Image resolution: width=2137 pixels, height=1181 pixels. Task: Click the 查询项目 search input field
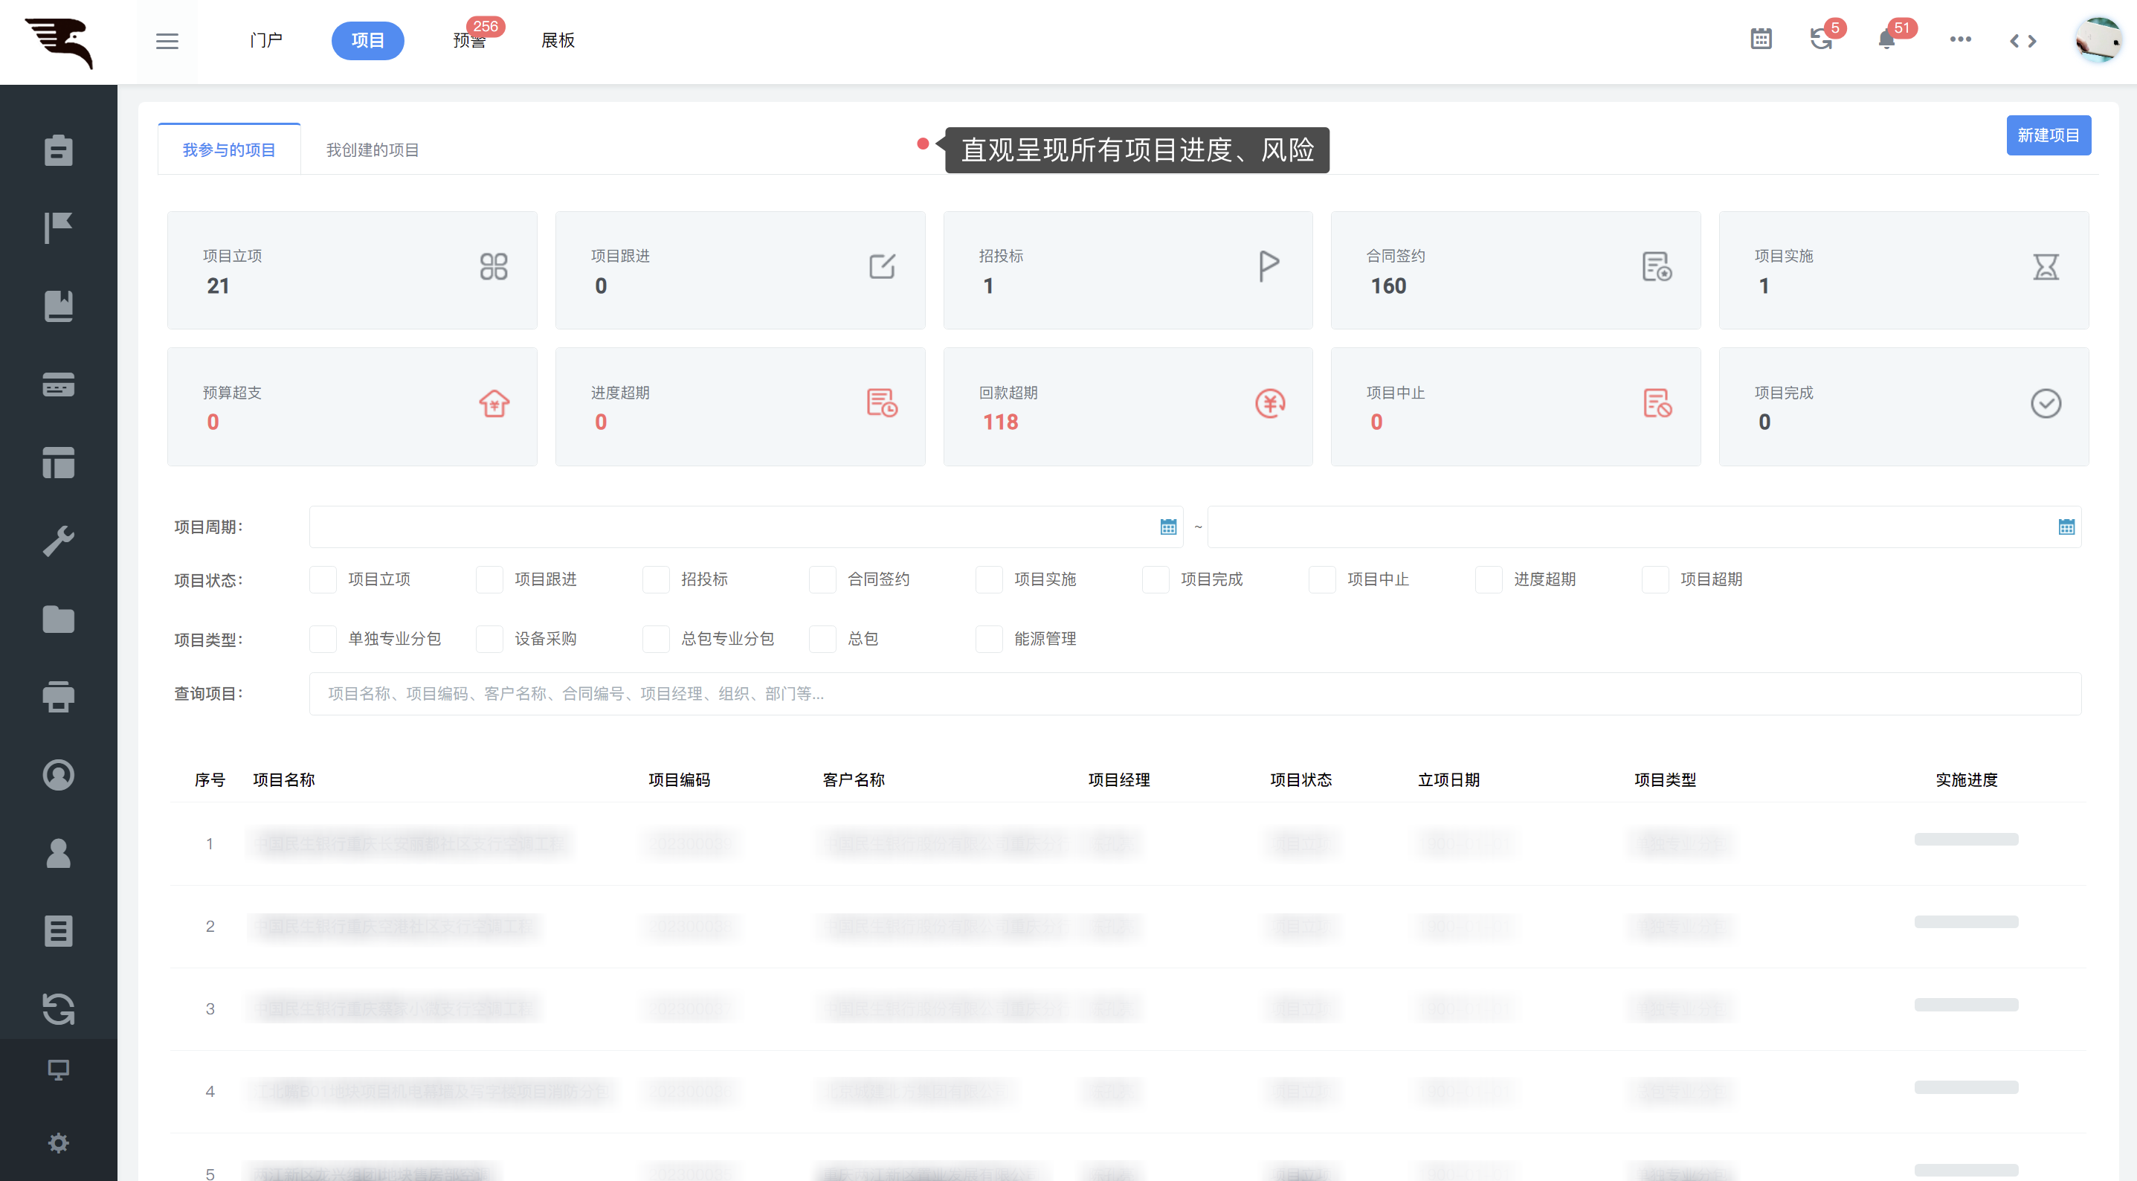pos(1195,694)
